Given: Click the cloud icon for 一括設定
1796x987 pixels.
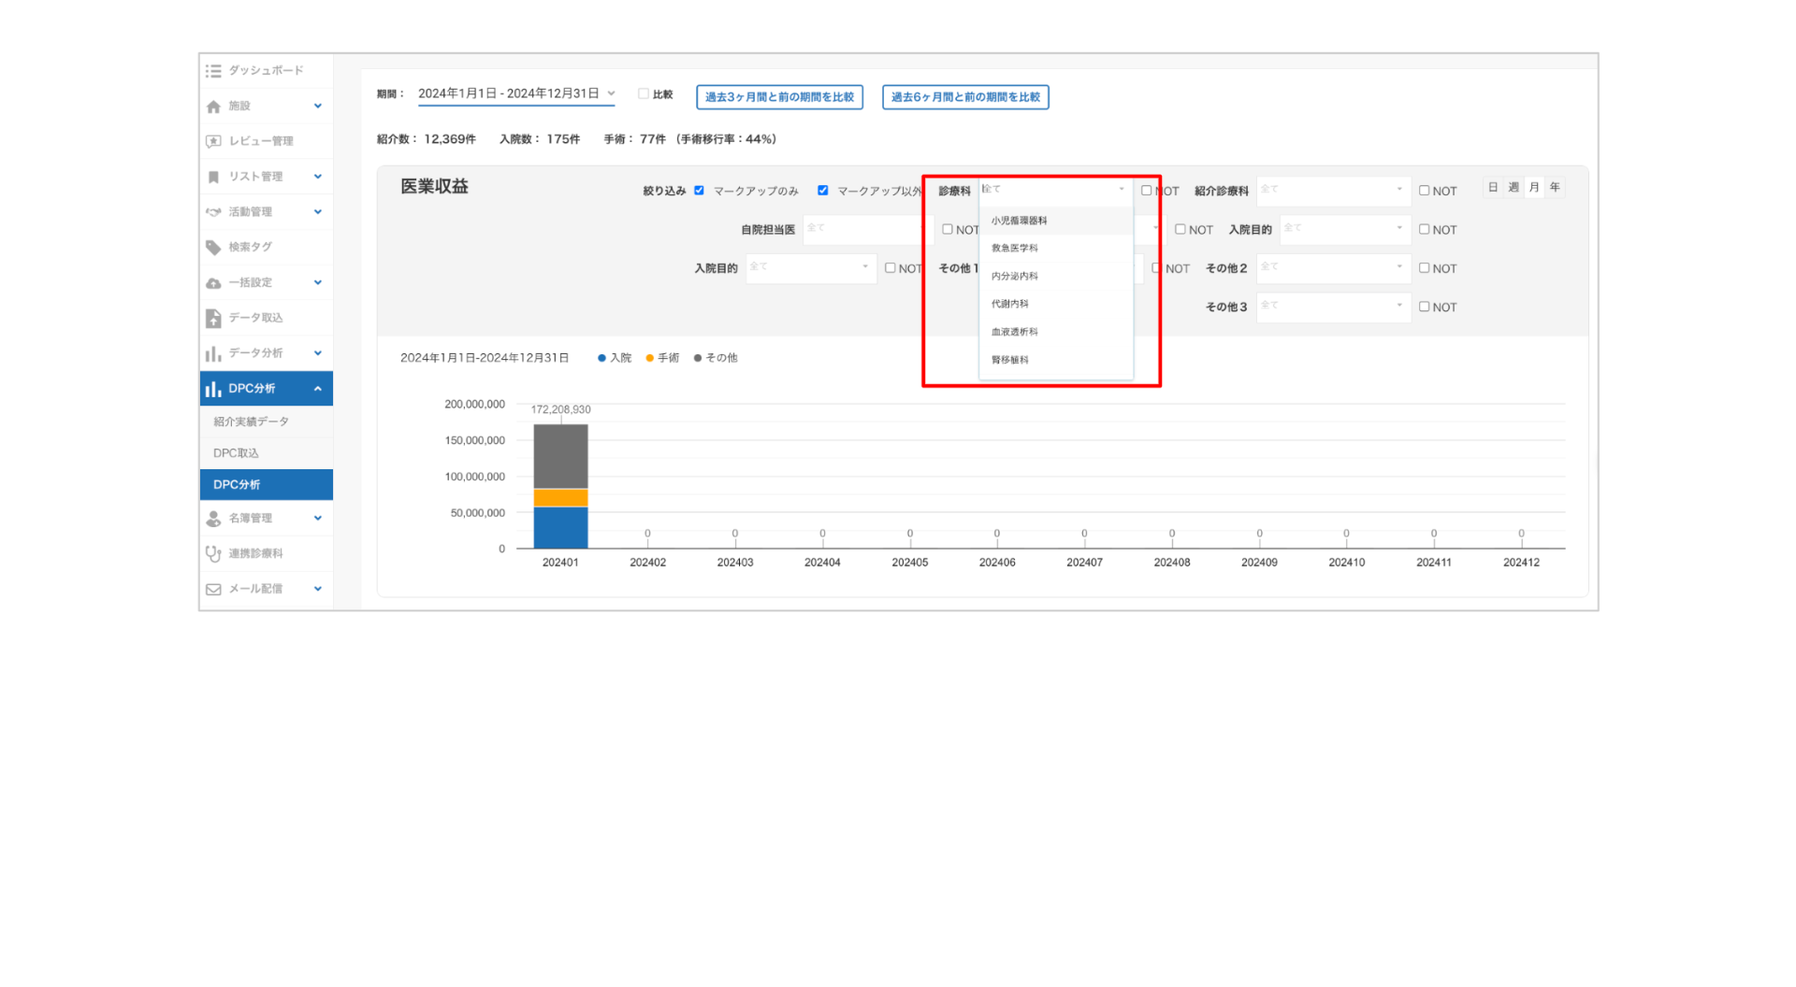Looking at the screenshot, I should 213,283.
